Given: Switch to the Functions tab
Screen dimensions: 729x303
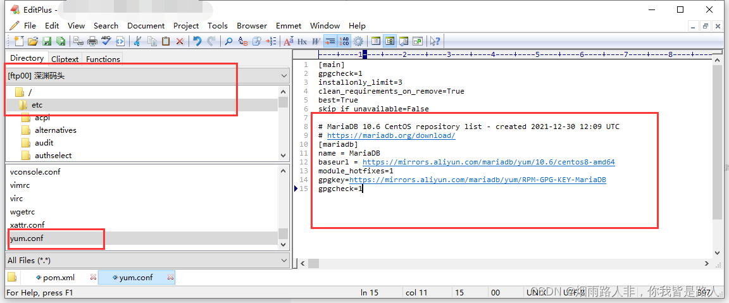Looking at the screenshot, I should (x=103, y=59).
